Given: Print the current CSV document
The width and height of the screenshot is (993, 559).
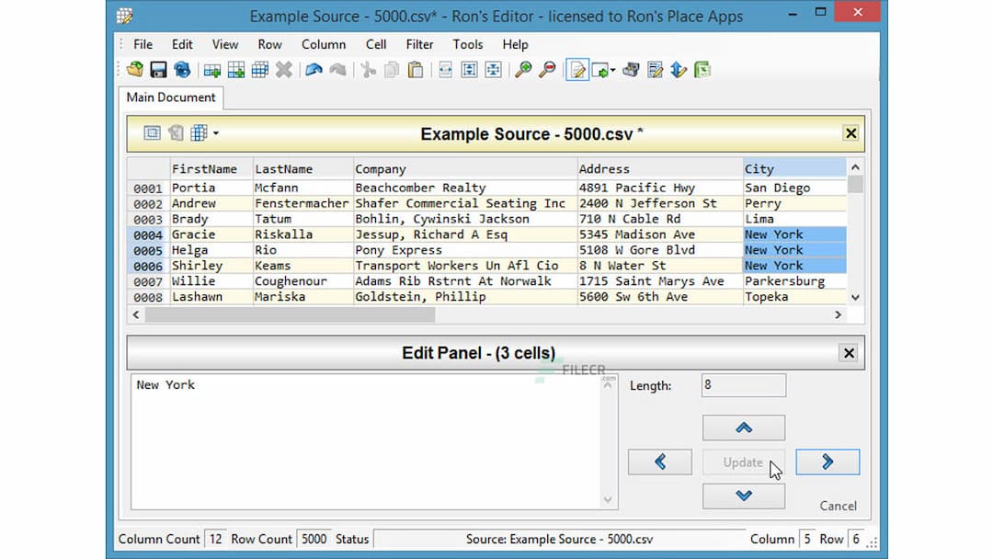Looking at the screenshot, I should [631, 69].
